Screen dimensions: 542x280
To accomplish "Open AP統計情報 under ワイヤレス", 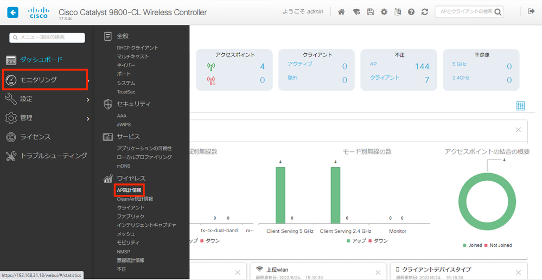I will 129,190.
